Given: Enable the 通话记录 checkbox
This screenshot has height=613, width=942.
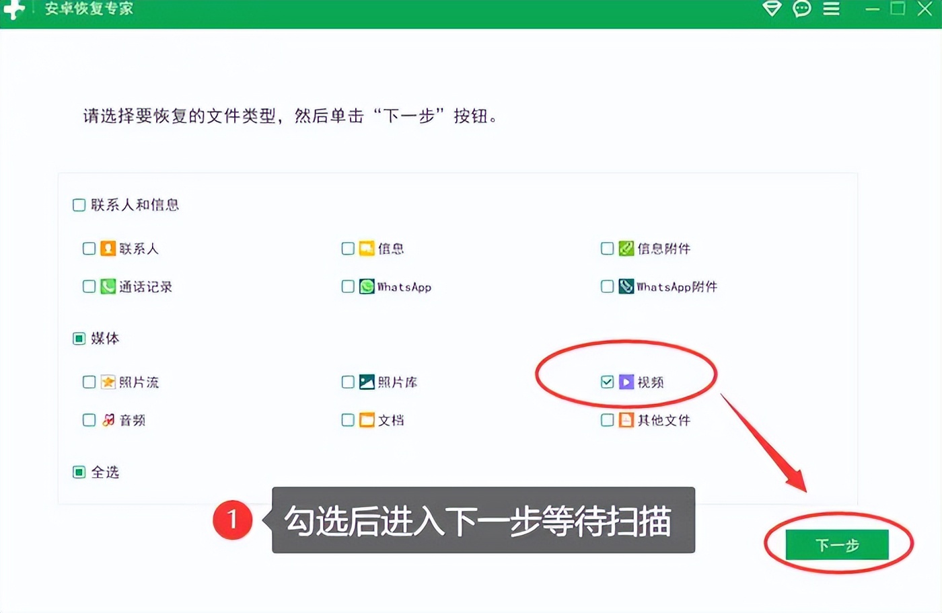Looking at the screenshot, I should point(89,286).
